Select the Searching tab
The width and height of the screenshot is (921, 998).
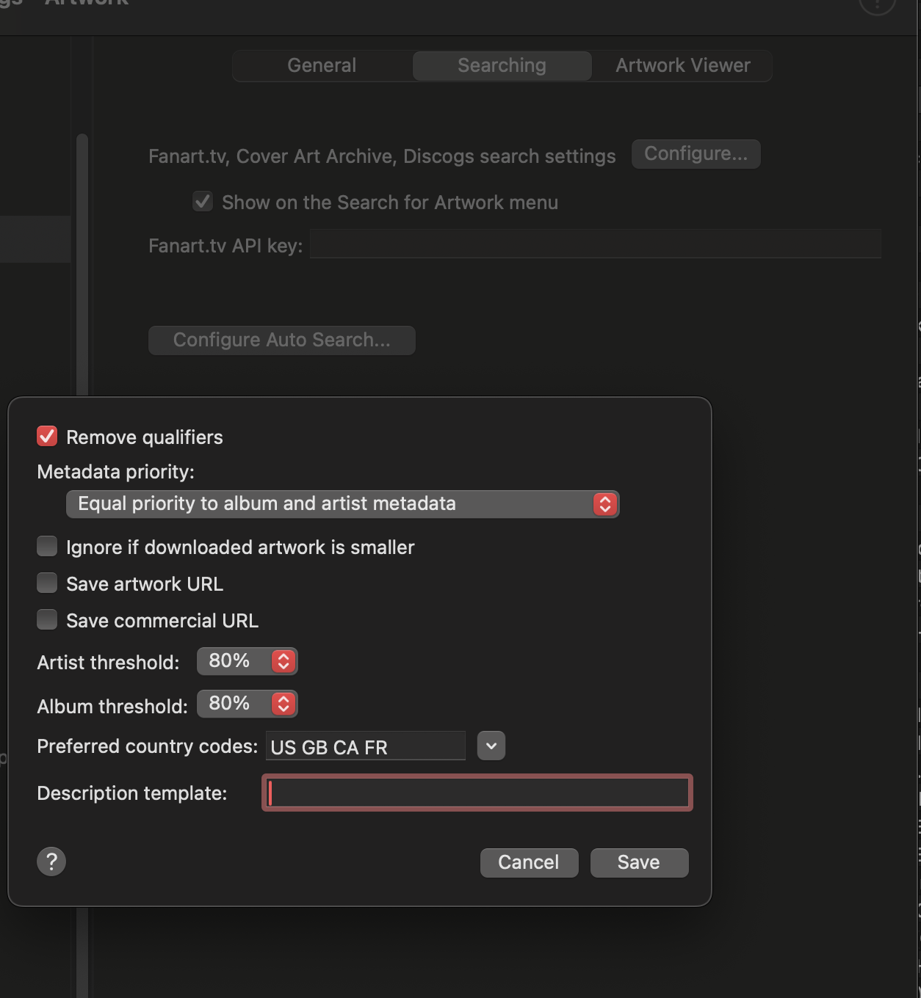click(x=502, y=65)
